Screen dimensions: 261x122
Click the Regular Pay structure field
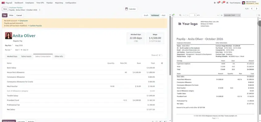coord(18,41)
